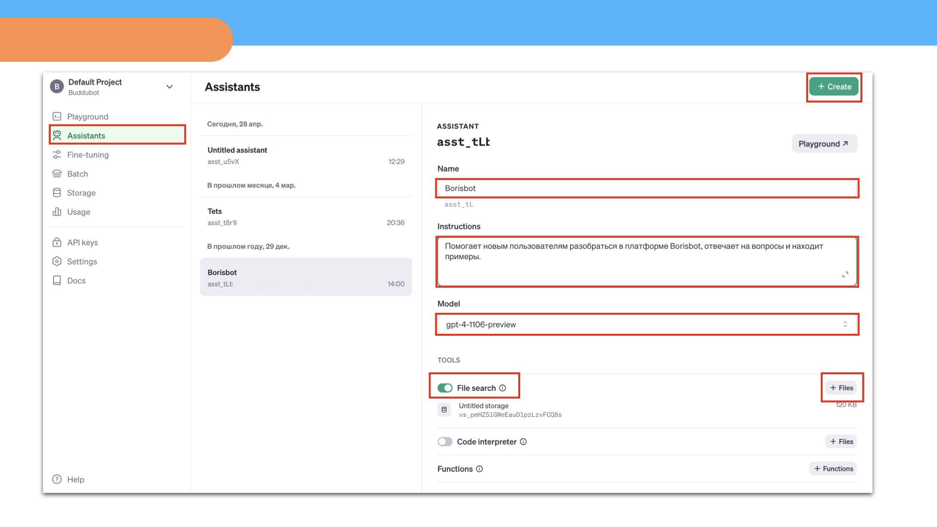Click the Settings gear icon
The height and width of the screenshot is (527, 937).
57,262
